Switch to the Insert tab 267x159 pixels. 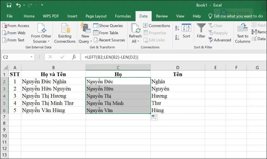(x=72, y=16)
